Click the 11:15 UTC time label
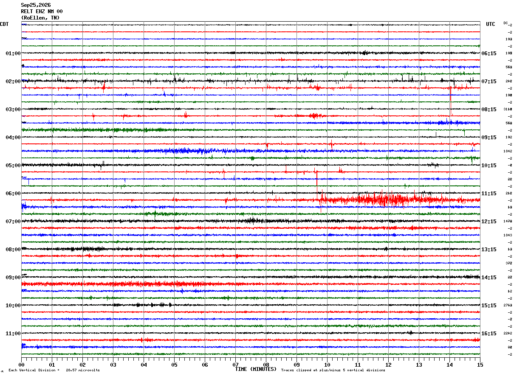This screenshot has height=376, width=514. [489, 194]
